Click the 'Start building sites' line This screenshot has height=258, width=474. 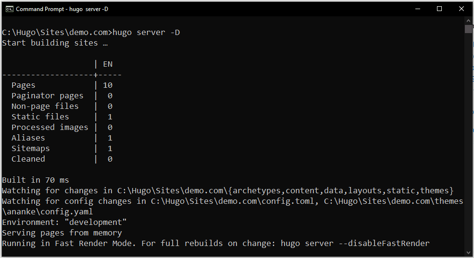tap(54, 43)
